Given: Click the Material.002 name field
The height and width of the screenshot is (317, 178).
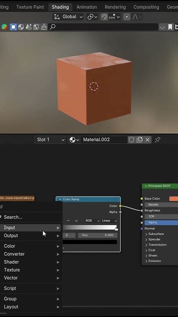Looking at the screenshot, I should (104, 140).
